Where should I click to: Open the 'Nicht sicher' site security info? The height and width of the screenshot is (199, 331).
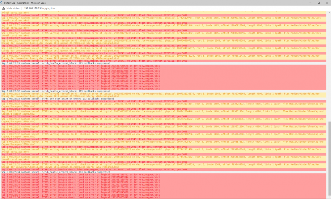click(x=11, y=9)
